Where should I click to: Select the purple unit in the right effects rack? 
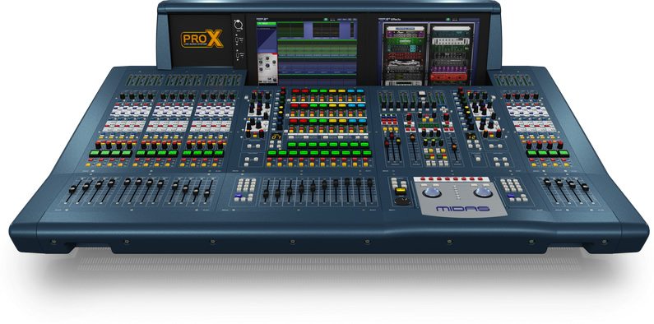[448, 69]
